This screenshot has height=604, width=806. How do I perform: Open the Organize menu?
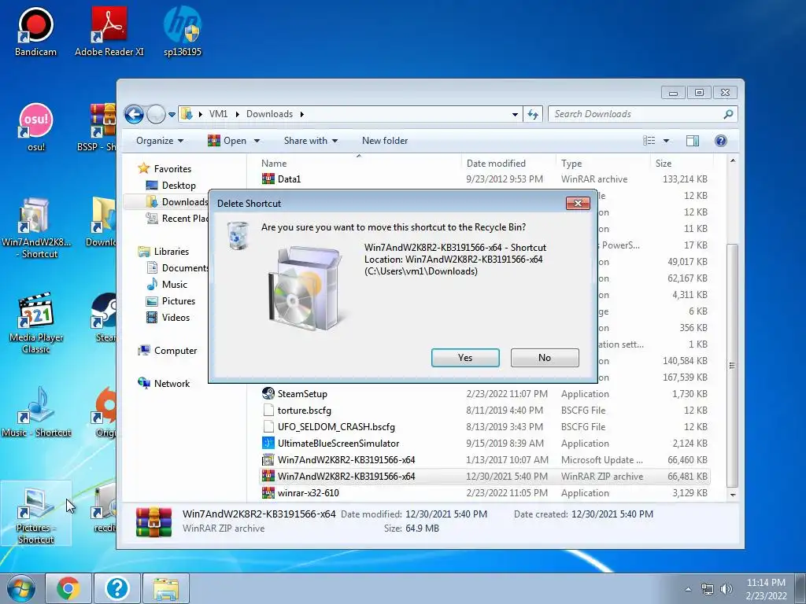click(x=160, y=141)
